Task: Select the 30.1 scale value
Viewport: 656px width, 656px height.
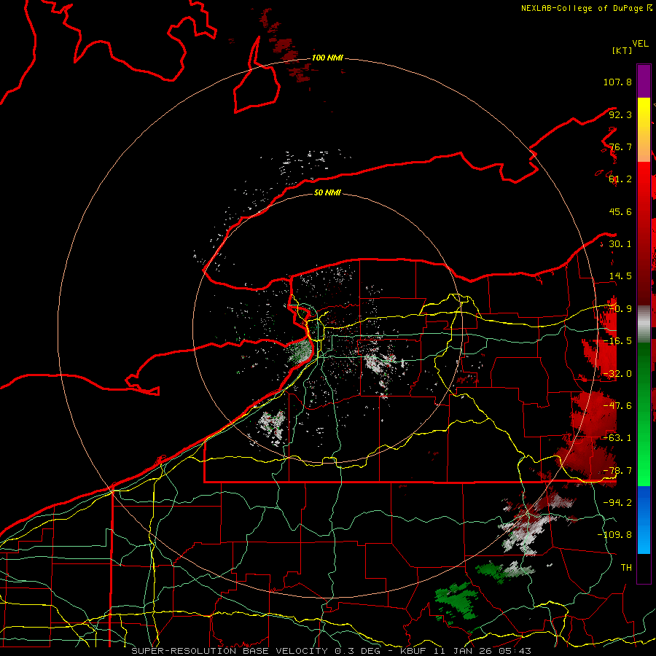Action: click(x=620, y=244)
